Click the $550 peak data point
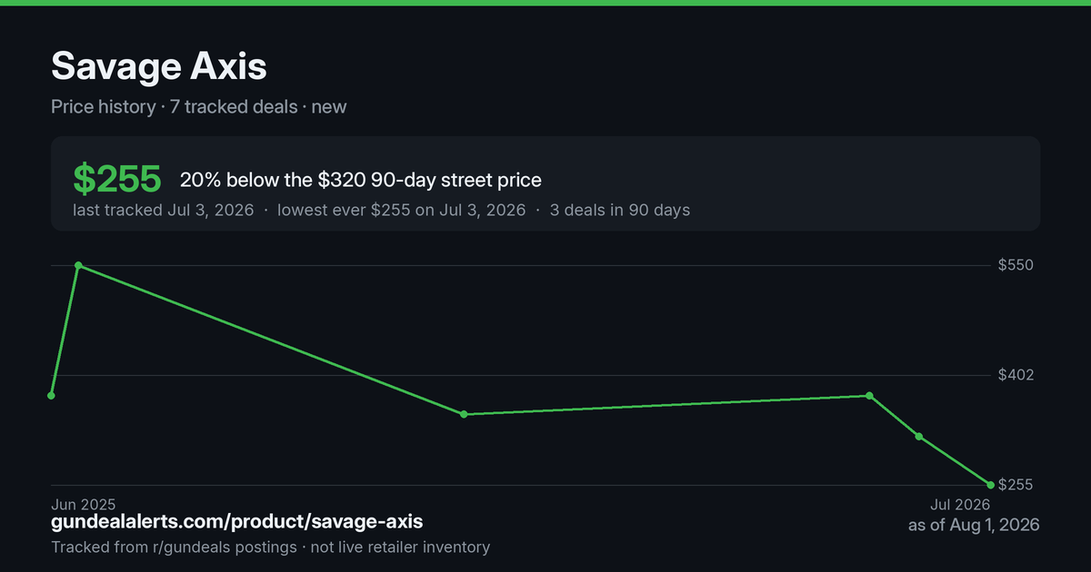The image size is (1091, 572). 79,266
